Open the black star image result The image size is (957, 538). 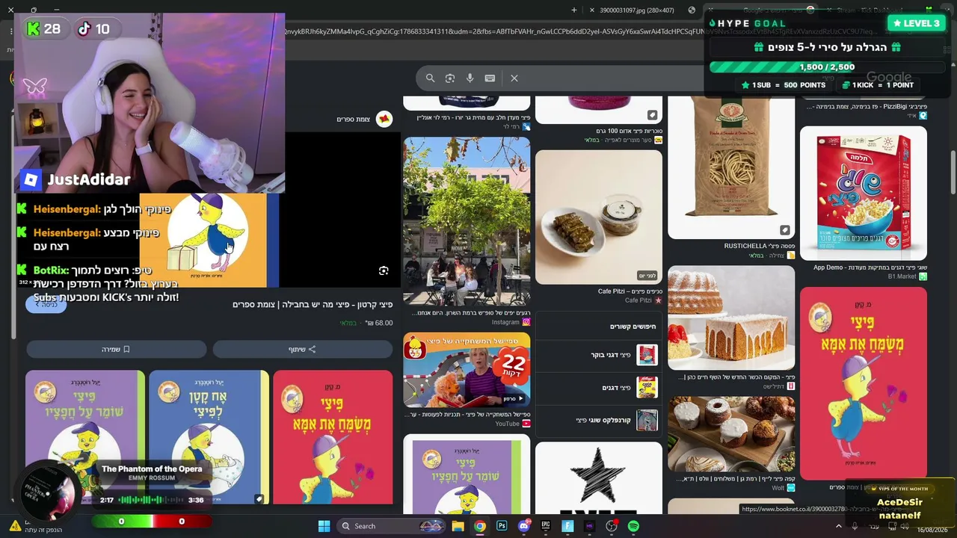tap(599, 478)
